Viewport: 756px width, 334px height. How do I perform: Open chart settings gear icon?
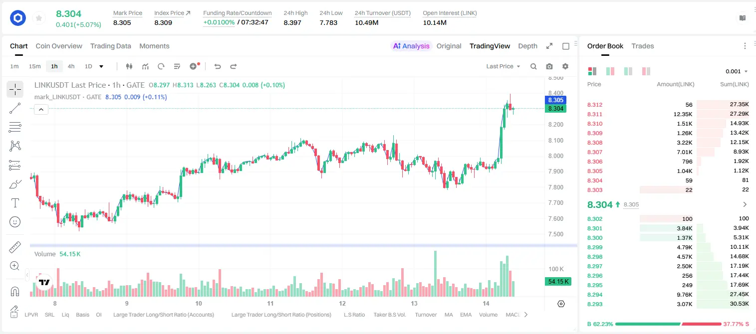tap(565, 66)
